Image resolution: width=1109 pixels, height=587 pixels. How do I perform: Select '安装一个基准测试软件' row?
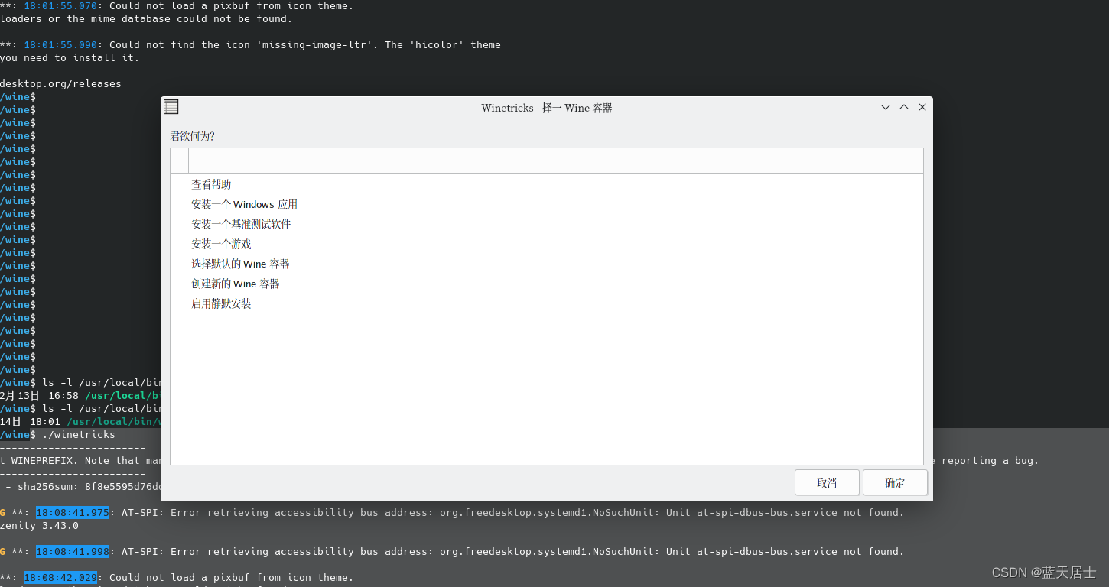click(x=546, y=224)
